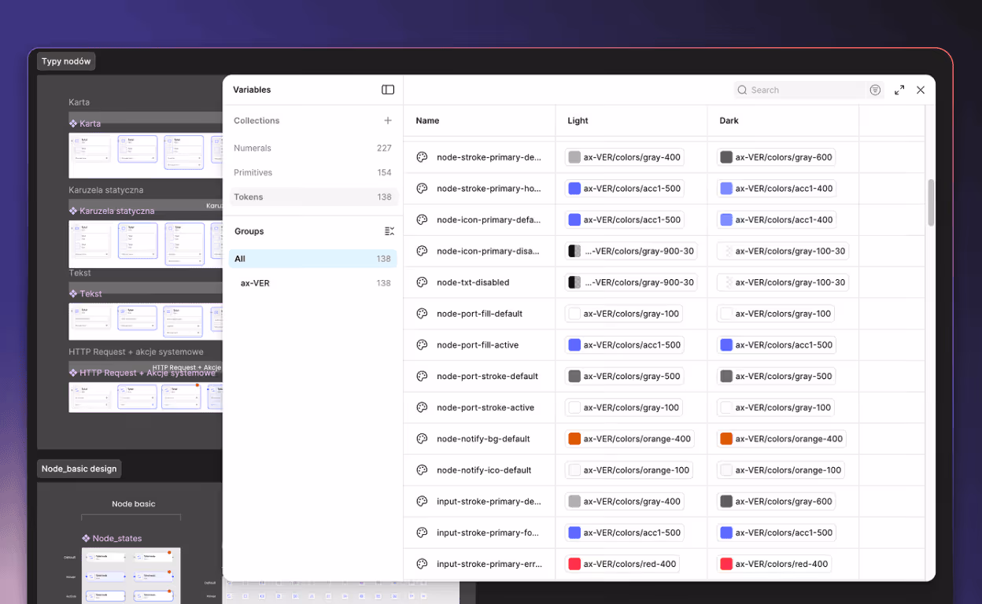Screen dimensions: 982x604
Task: Select the ax-VER group
Action: [x=312, y=283]
